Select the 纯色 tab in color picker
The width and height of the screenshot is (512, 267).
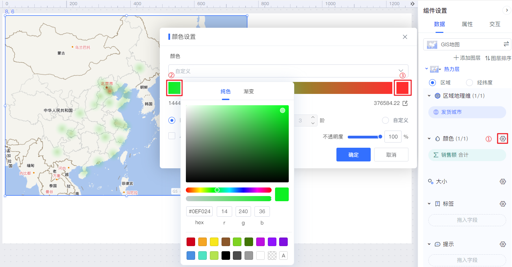(226, 92)
